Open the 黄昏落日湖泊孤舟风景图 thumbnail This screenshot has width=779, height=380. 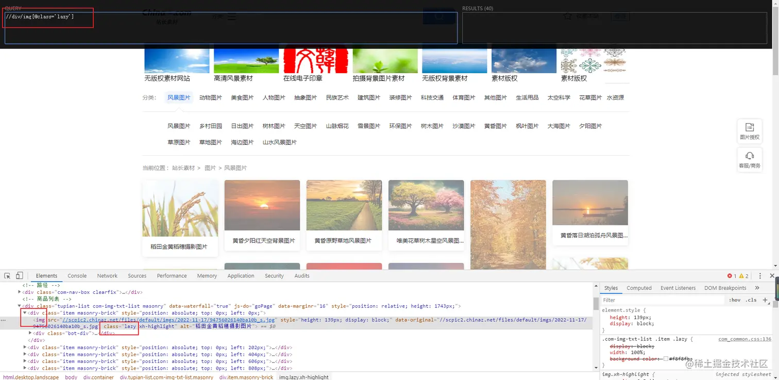tap(590, 203)
